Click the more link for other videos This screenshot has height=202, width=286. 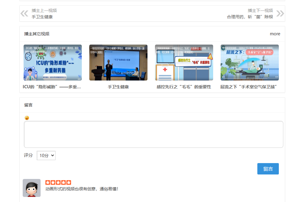[x=275, y=34]
